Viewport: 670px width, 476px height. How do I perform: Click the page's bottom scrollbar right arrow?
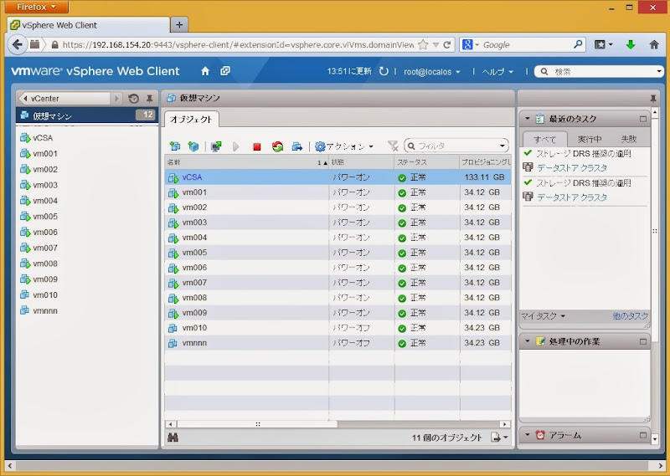tap(661, 466)
